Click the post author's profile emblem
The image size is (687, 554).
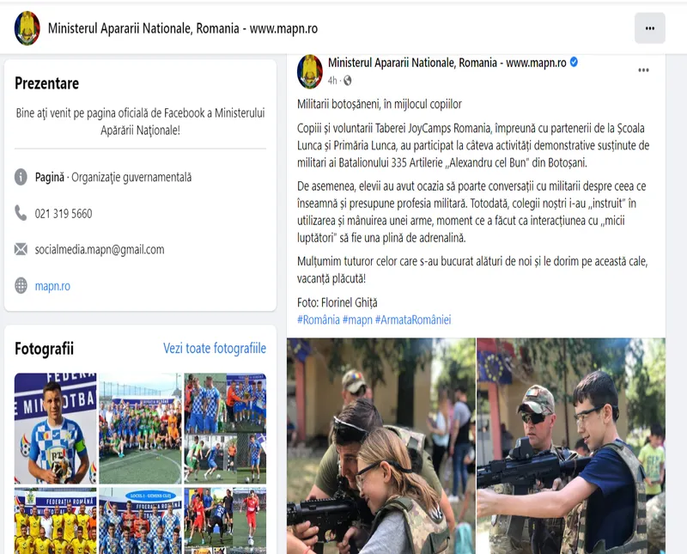(310, 71)
